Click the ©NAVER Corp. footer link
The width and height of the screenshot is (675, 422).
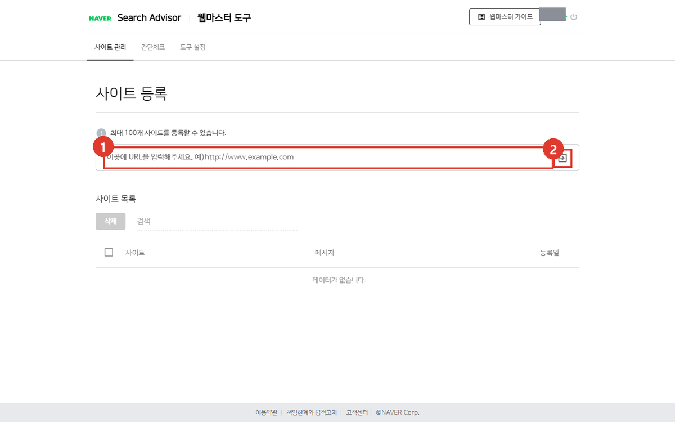click(398, 412)
